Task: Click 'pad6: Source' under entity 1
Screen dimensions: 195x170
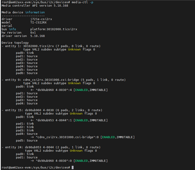Action: 27,73
